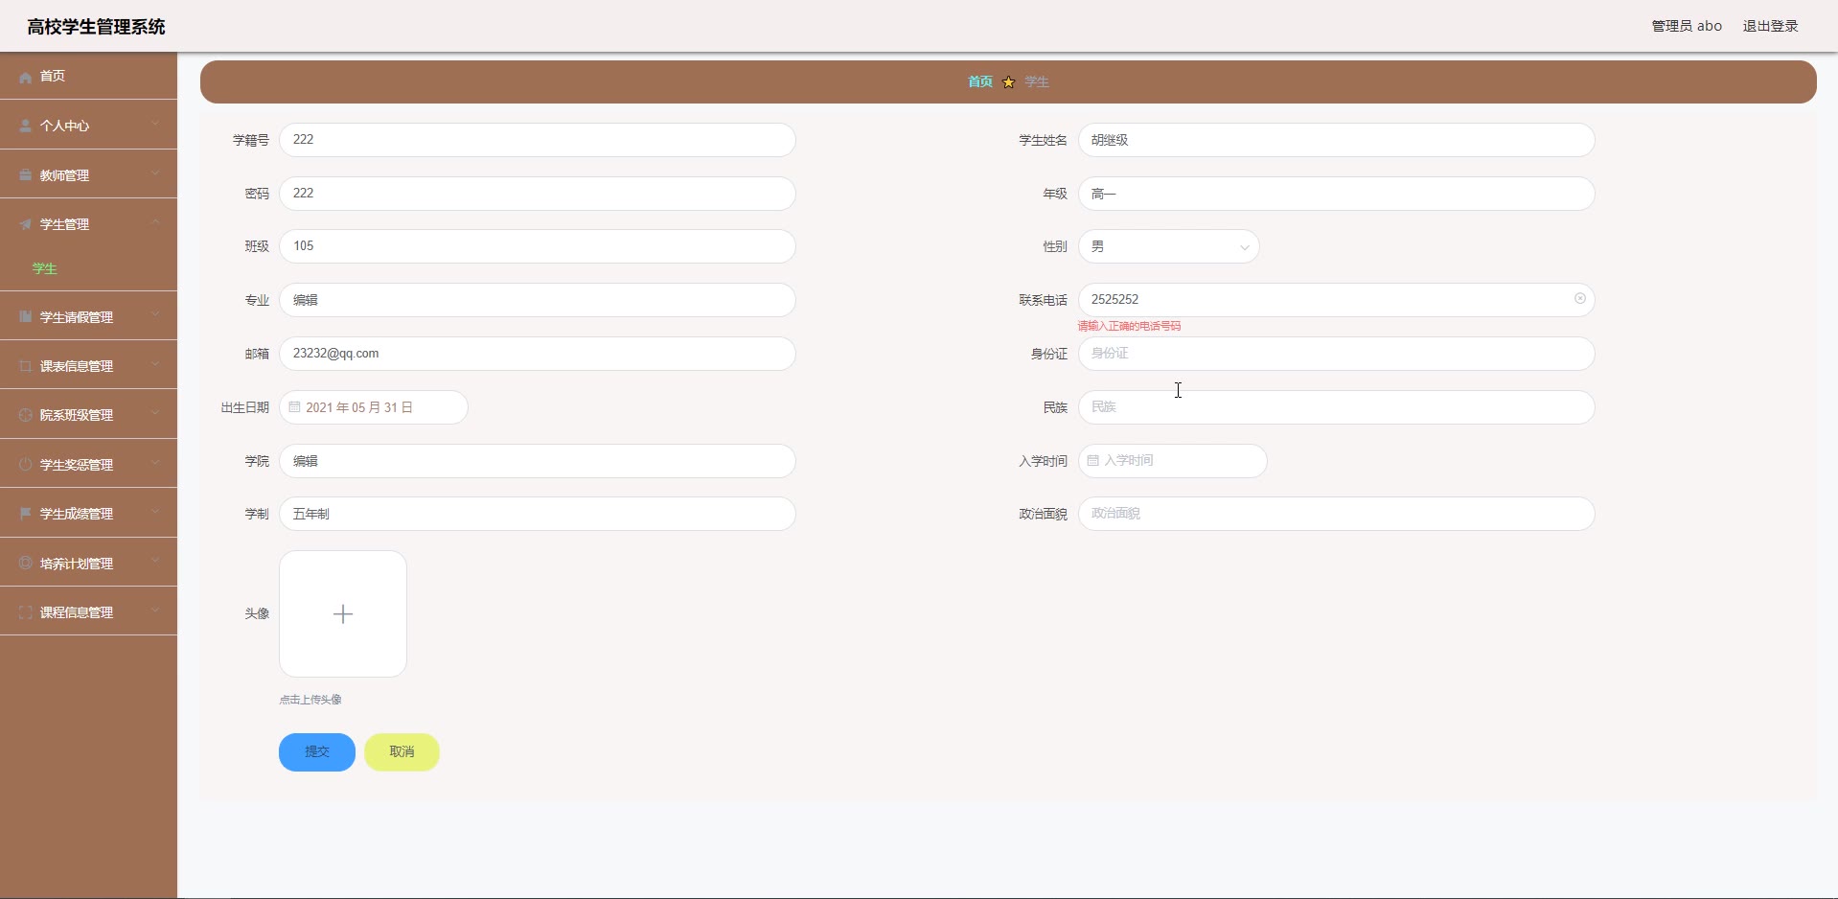
Task: Click the blue 提交 button
Action: pyautogui.click(x=317, y=752)
